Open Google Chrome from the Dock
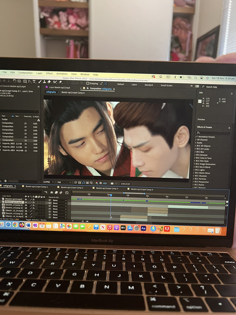The width and height of the screenshot is (236, 315). tap(15, 224)
